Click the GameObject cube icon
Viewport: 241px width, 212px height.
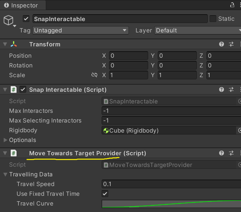tap(8, 20)
